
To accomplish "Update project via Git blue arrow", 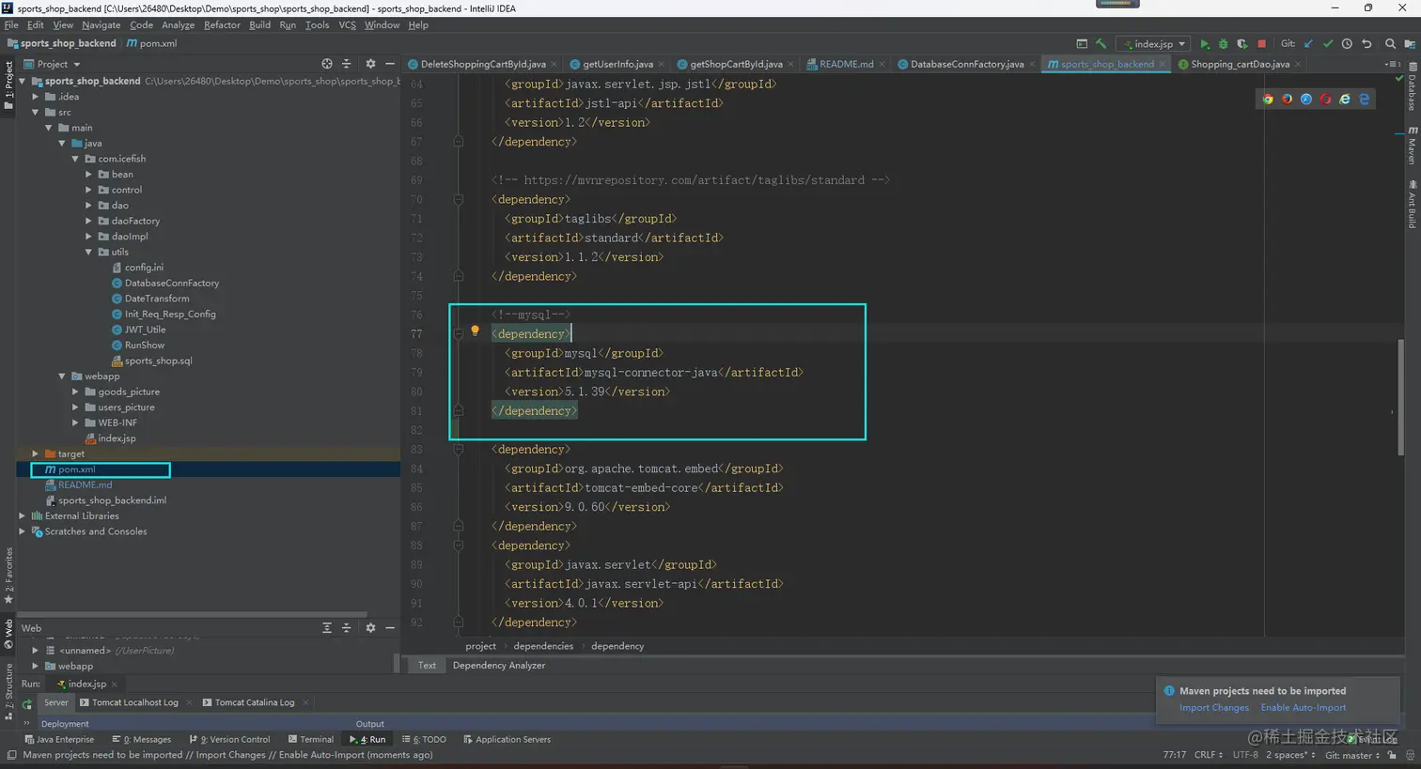I will coord(1308,44).
